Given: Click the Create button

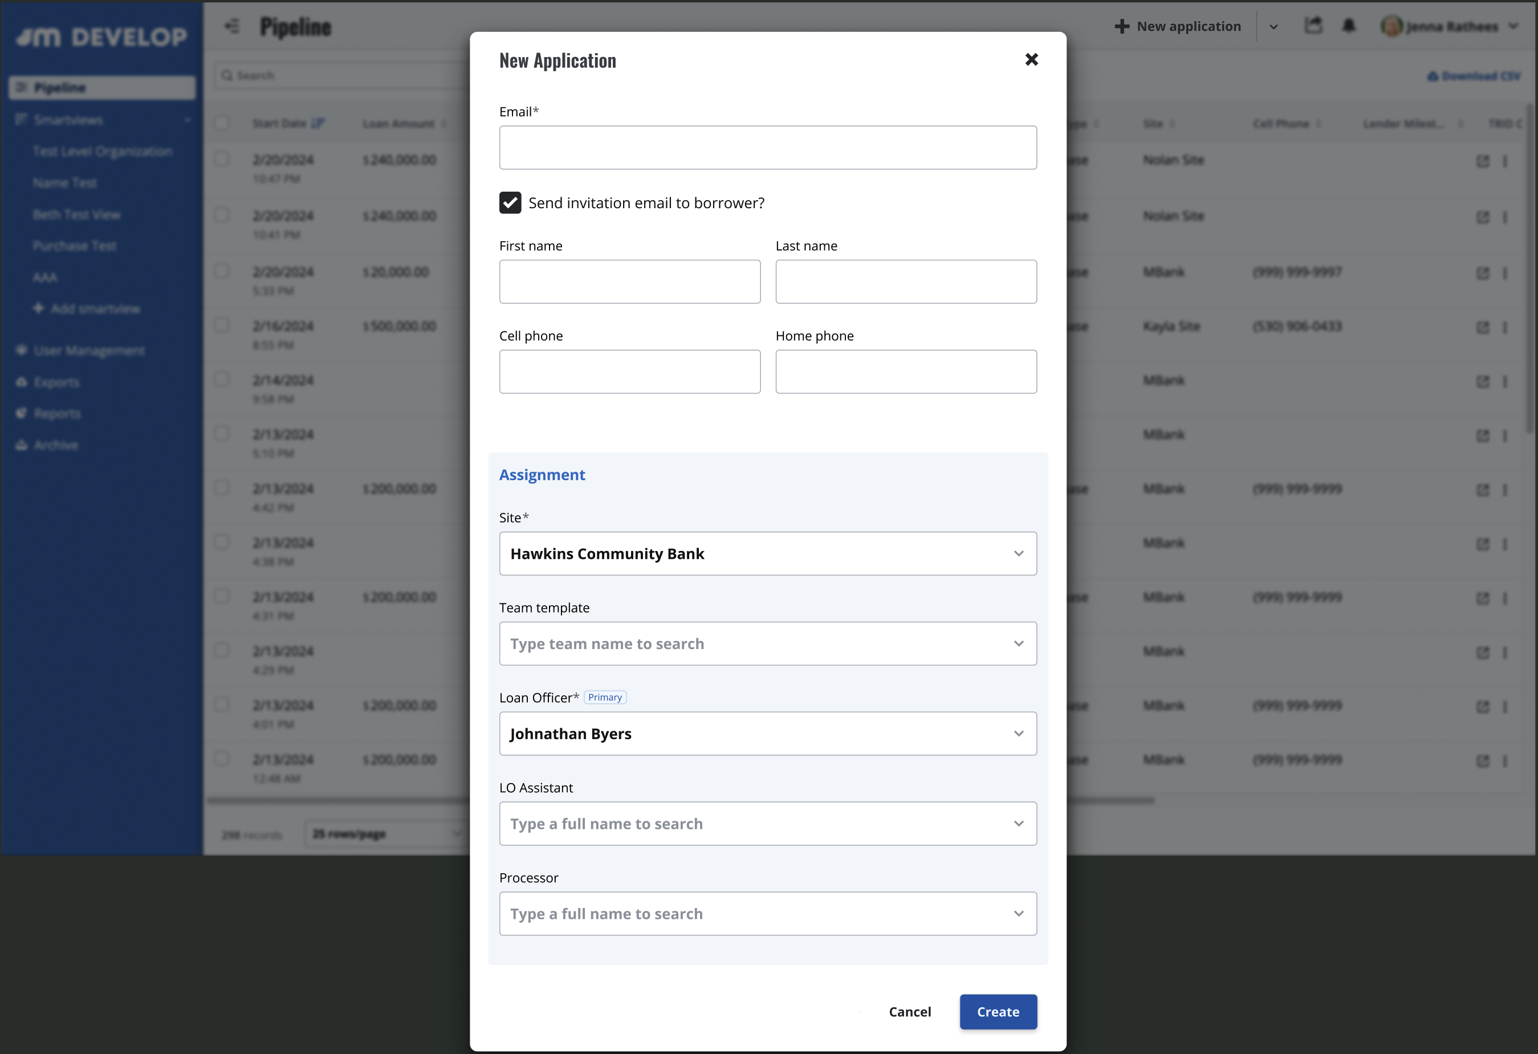Looking at the screenshot, I should point(998,1012).
